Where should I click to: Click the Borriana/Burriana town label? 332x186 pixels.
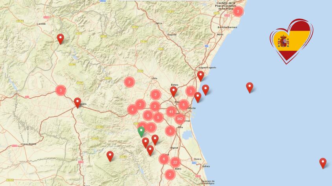(x=227, y=27)
